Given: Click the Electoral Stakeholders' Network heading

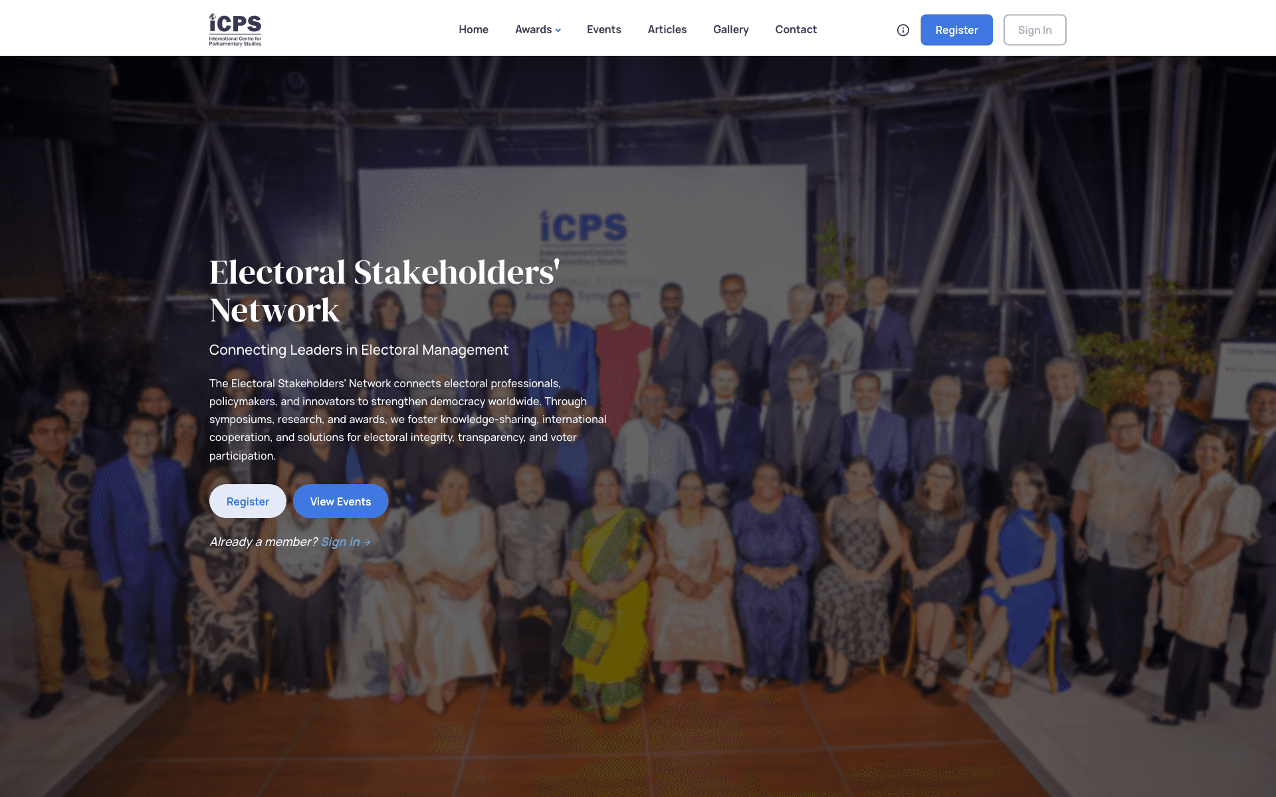Looking at the screenshot, I should tap(385, 291).
